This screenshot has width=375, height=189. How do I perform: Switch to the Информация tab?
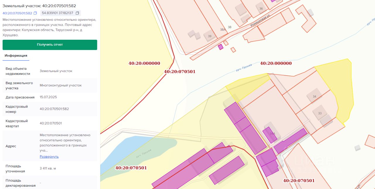pyautogui.click(x=16, y=56)
